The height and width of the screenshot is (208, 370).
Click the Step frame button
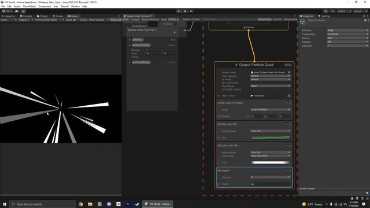tap(191, 11)
